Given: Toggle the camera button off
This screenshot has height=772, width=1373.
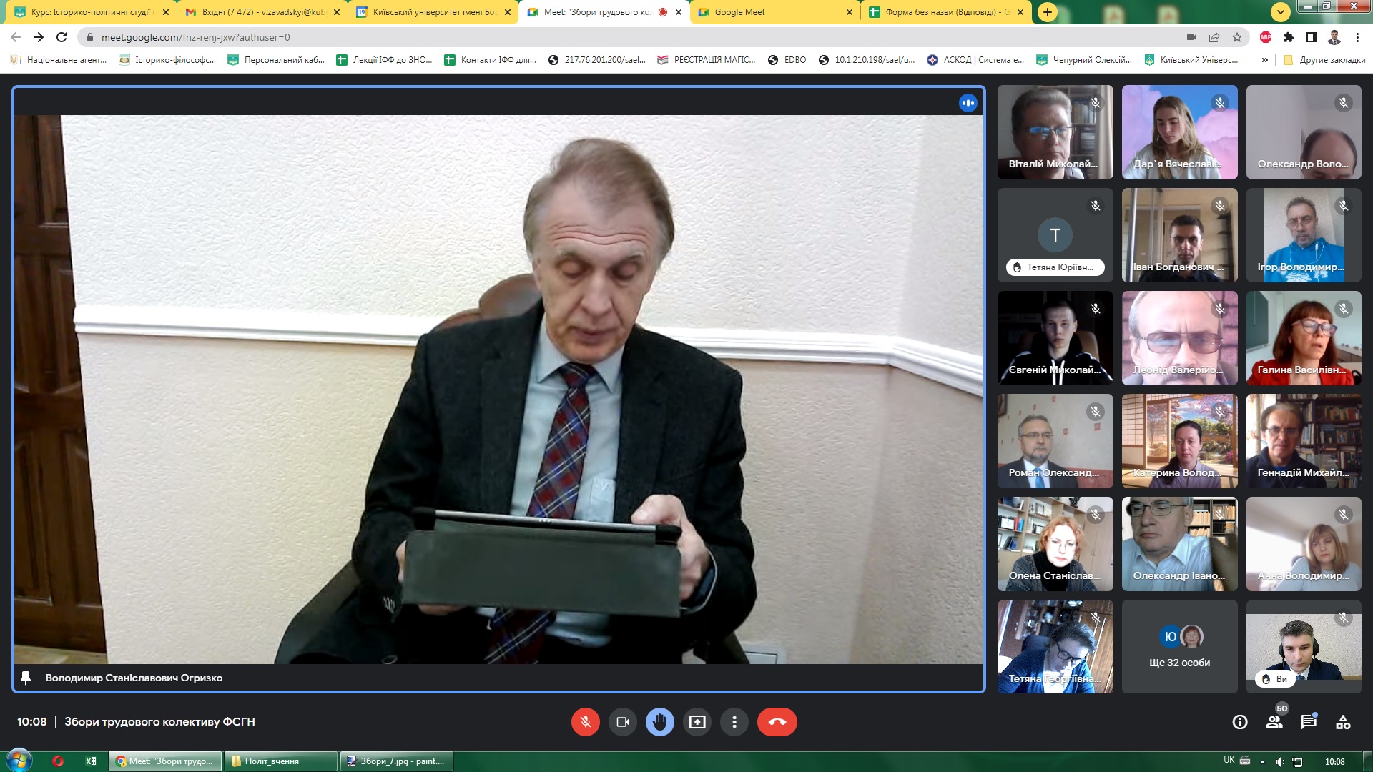Looking at the screenshot, I should click(x=622, y=722).
